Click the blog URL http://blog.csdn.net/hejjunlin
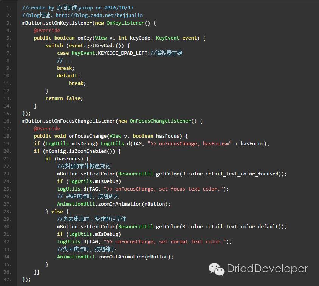This screenshot has height=286, width=319. (x=99, y=15)
